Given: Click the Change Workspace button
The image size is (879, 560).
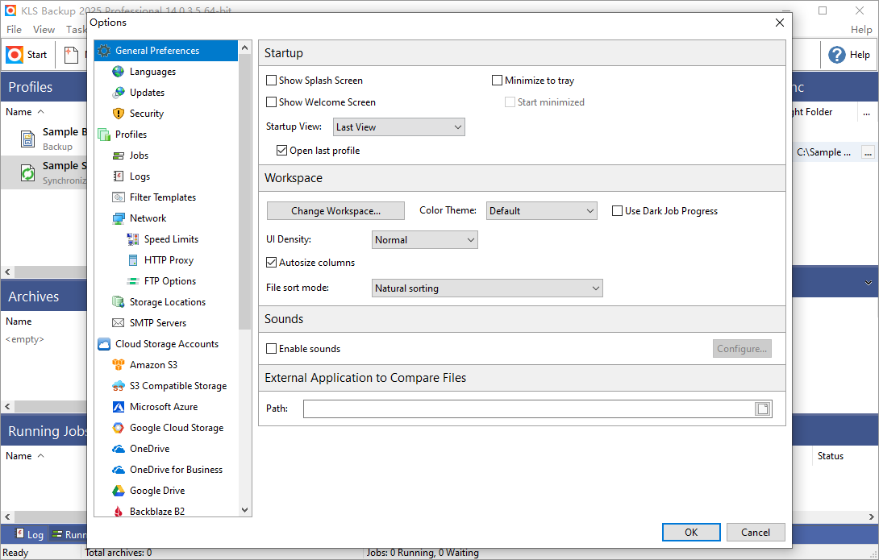Looking at the screenshot, I should pyautogui.click(x=335, y=211).
